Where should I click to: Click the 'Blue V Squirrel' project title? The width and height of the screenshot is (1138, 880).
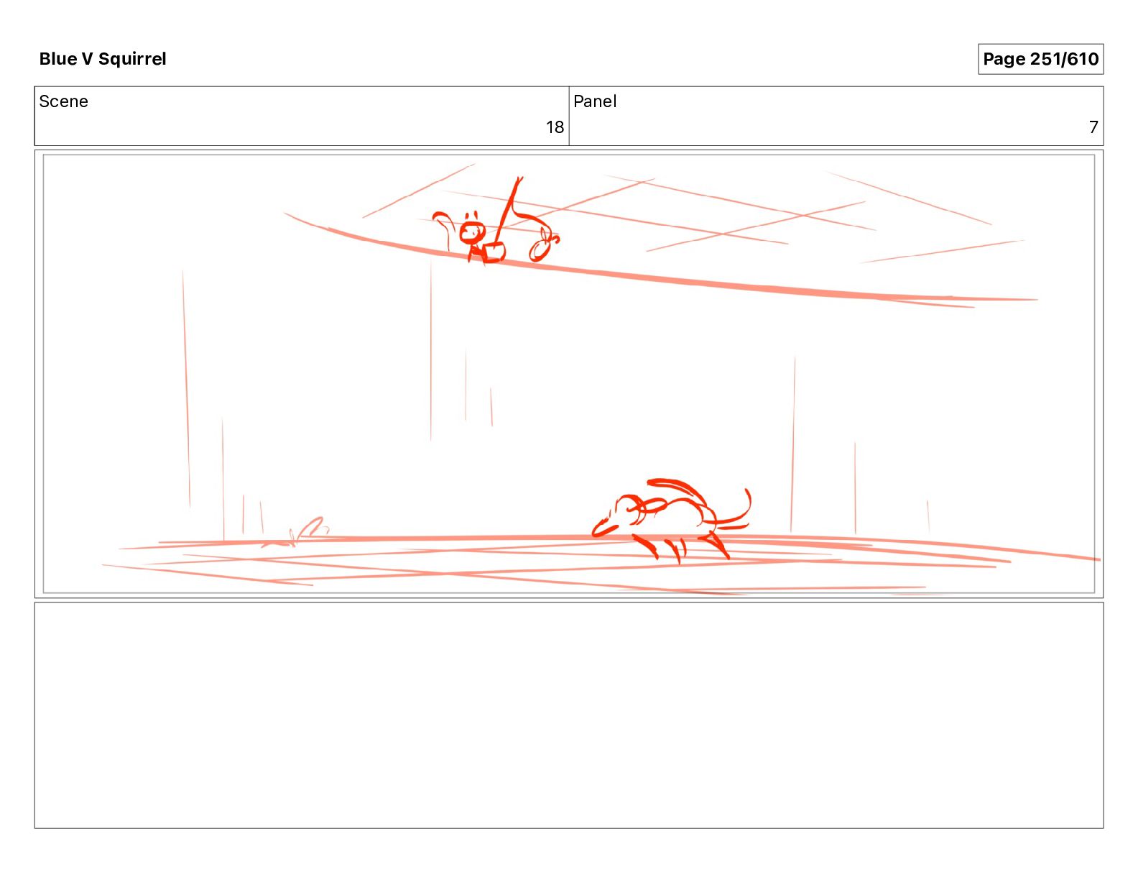click(x=103, y=59)
